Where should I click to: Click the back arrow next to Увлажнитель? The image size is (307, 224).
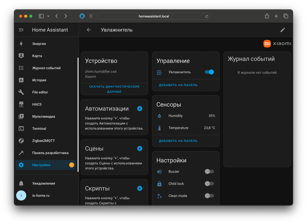point(89,30)
